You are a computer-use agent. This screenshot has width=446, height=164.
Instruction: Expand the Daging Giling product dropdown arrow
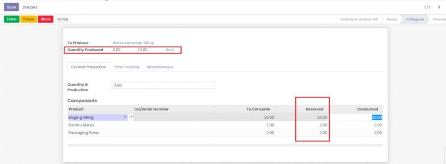(125, 117)
